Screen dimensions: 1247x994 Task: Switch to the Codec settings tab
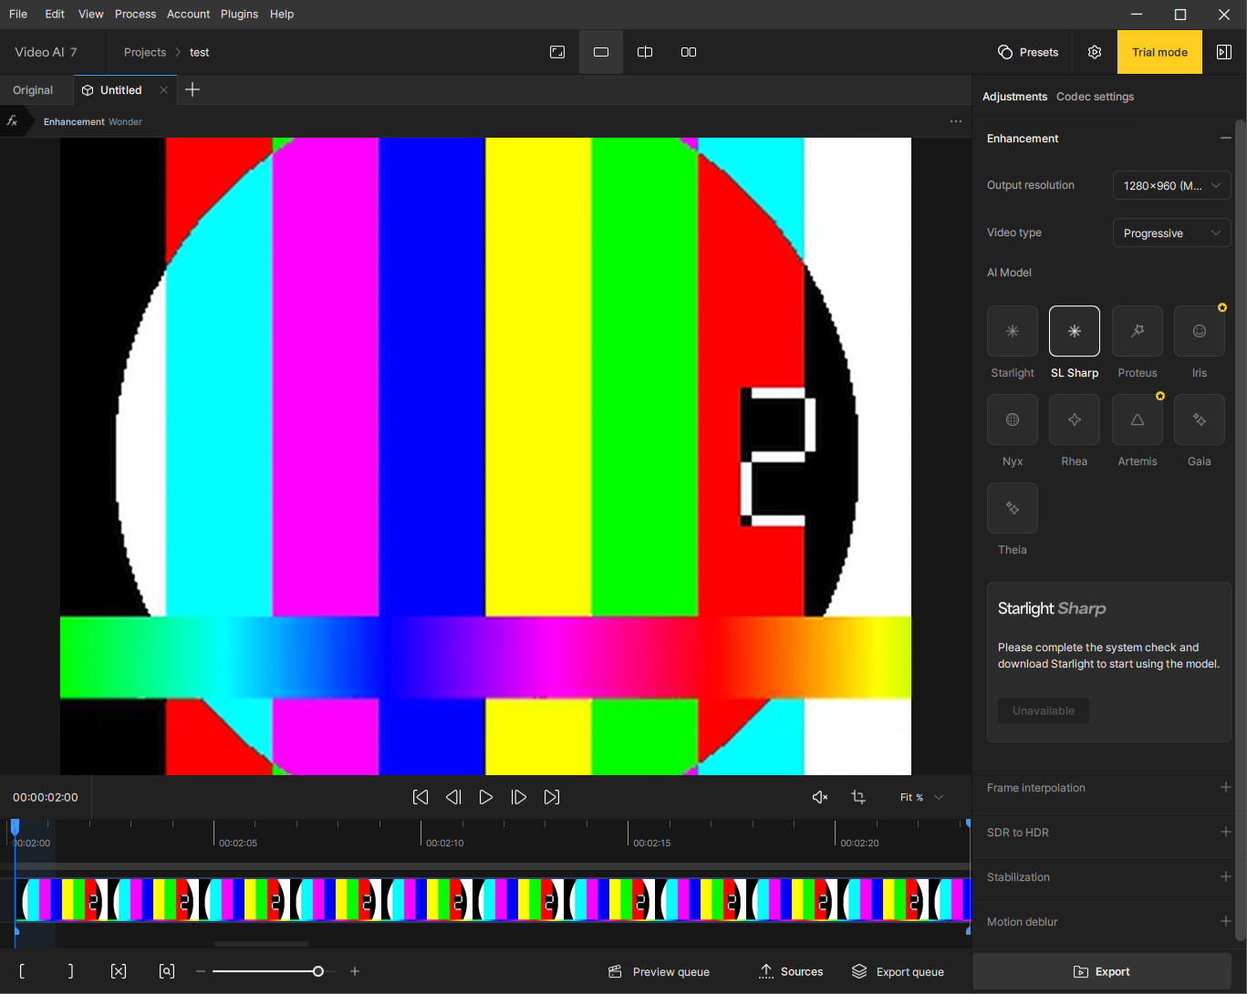(x=1095, y=97)
